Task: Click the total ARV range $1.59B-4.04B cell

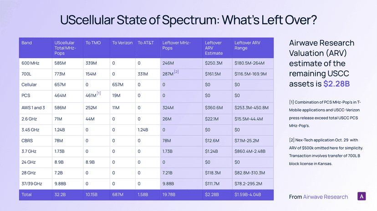Action: (x=250, y=194)
